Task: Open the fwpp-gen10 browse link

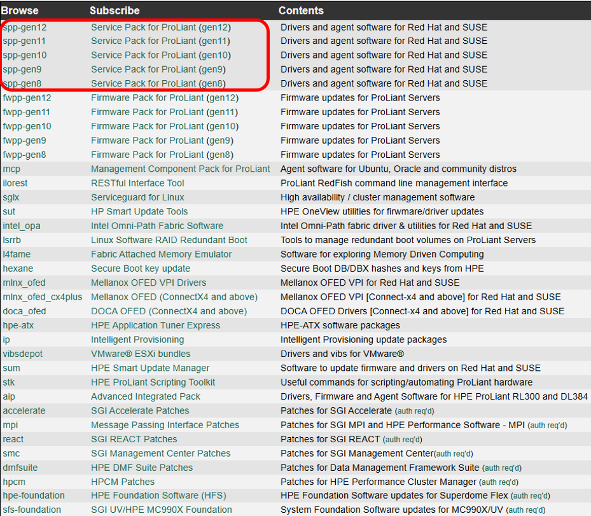Action: (27, 126)
